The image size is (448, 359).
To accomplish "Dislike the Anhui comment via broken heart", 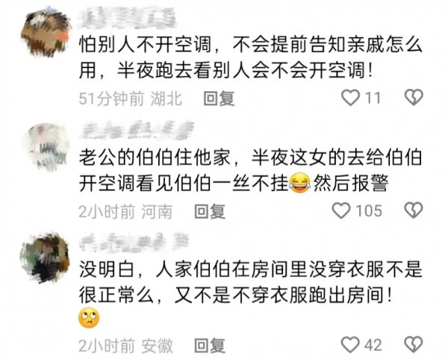I will pyautogui.click(x=414, y=344).
